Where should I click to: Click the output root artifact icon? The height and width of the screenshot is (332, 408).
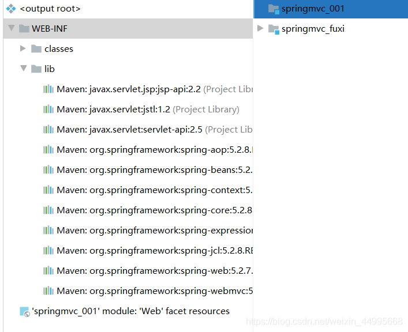11,9
